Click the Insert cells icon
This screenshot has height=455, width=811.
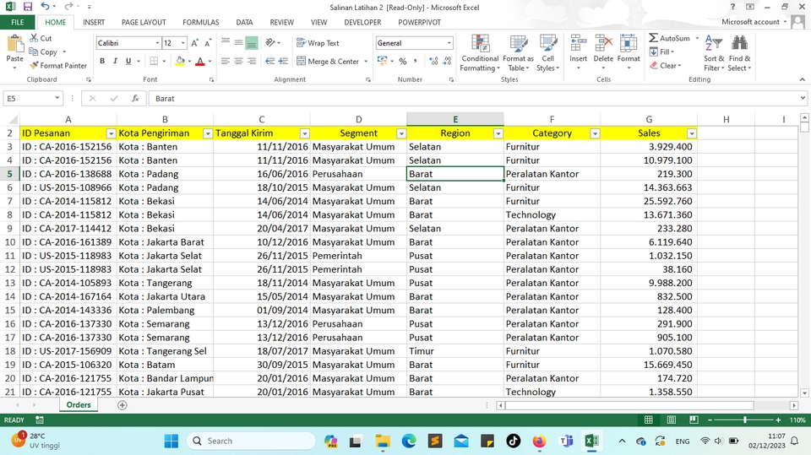(578, 44)
